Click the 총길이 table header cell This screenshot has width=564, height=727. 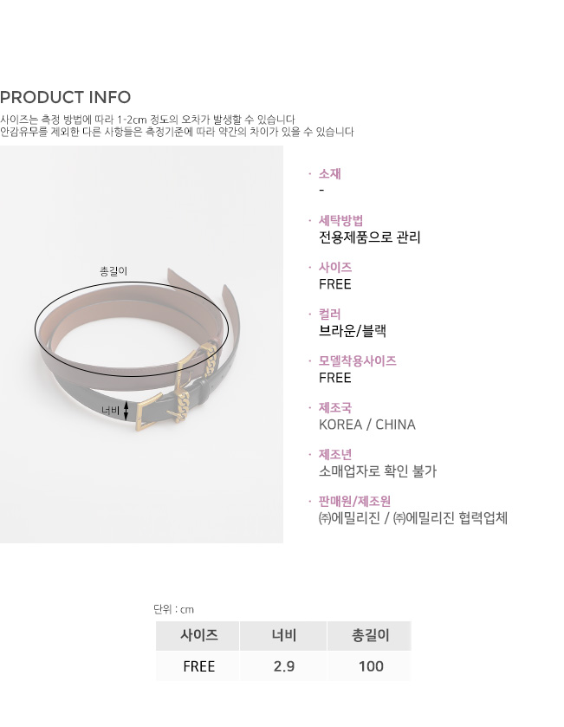coord(370,636)
